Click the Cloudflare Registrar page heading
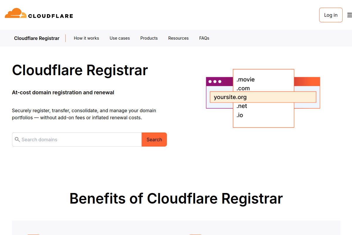 (80, 70)
